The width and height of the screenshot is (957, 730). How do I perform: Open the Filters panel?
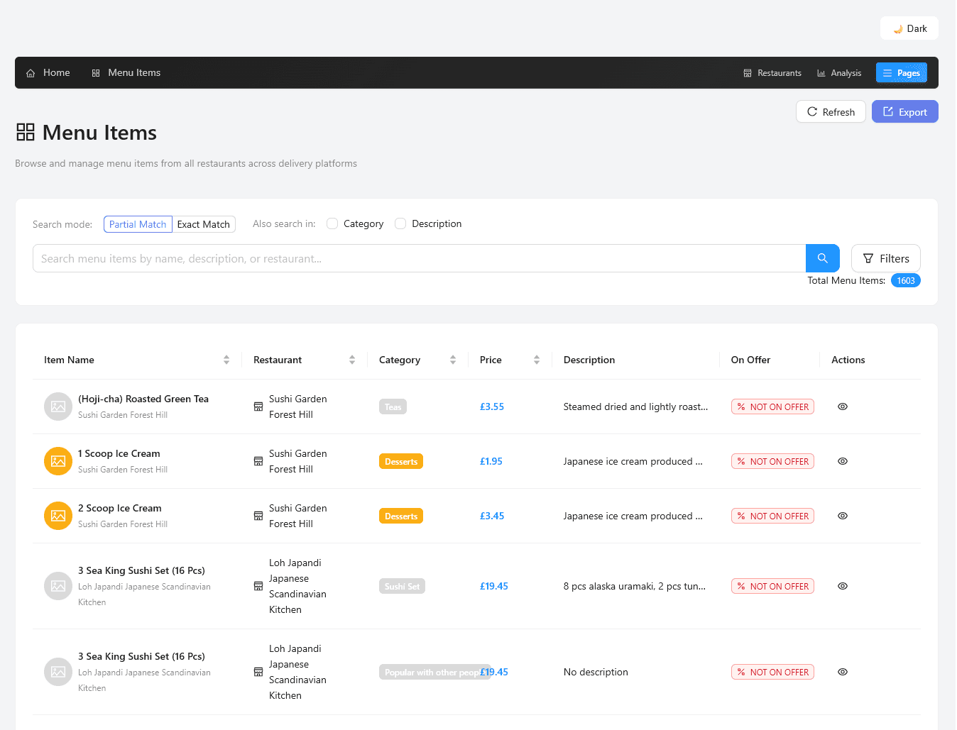(885, 258)
